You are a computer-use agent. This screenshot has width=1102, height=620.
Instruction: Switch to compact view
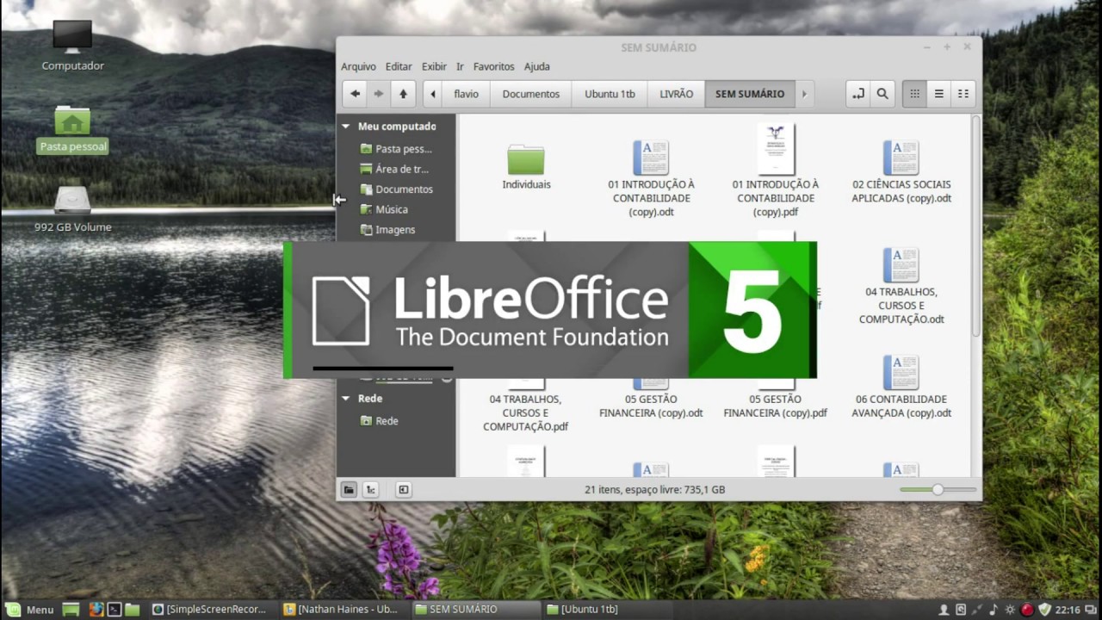point(963,94)
